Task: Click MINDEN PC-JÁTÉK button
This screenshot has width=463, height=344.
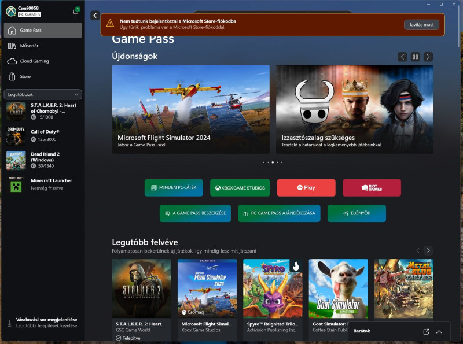Action: [174, 188]
